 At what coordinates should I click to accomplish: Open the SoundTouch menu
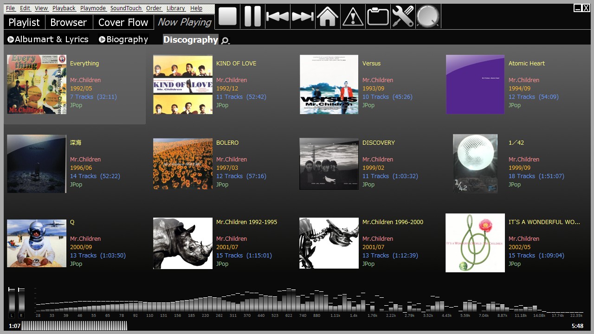pos(126,8)
